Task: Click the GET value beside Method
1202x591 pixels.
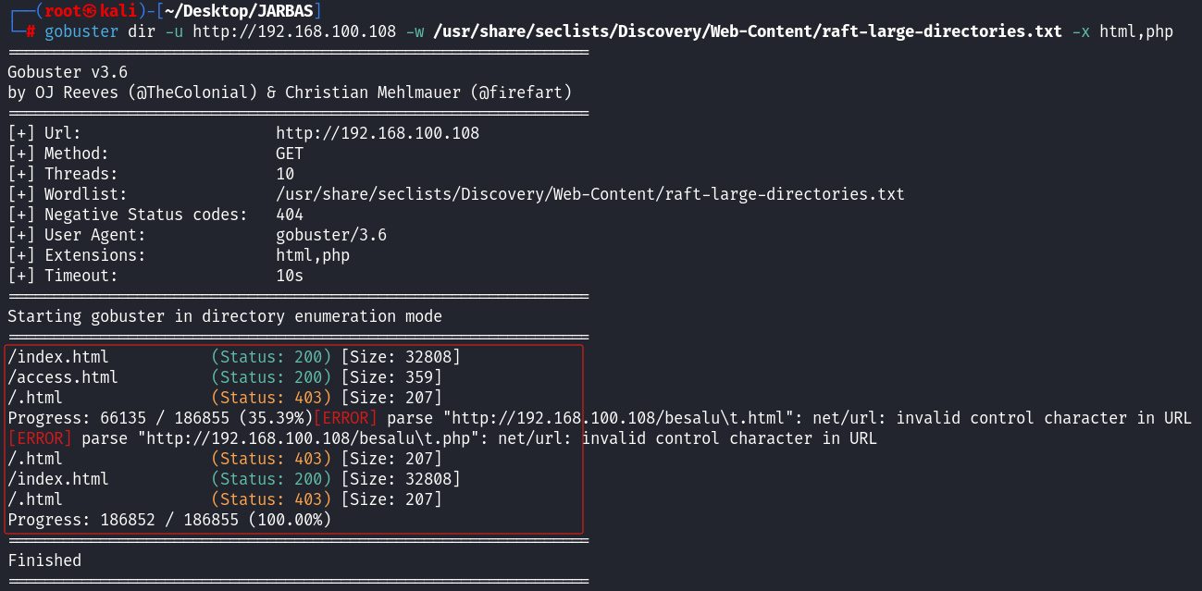Action: [x=290, y=154]
